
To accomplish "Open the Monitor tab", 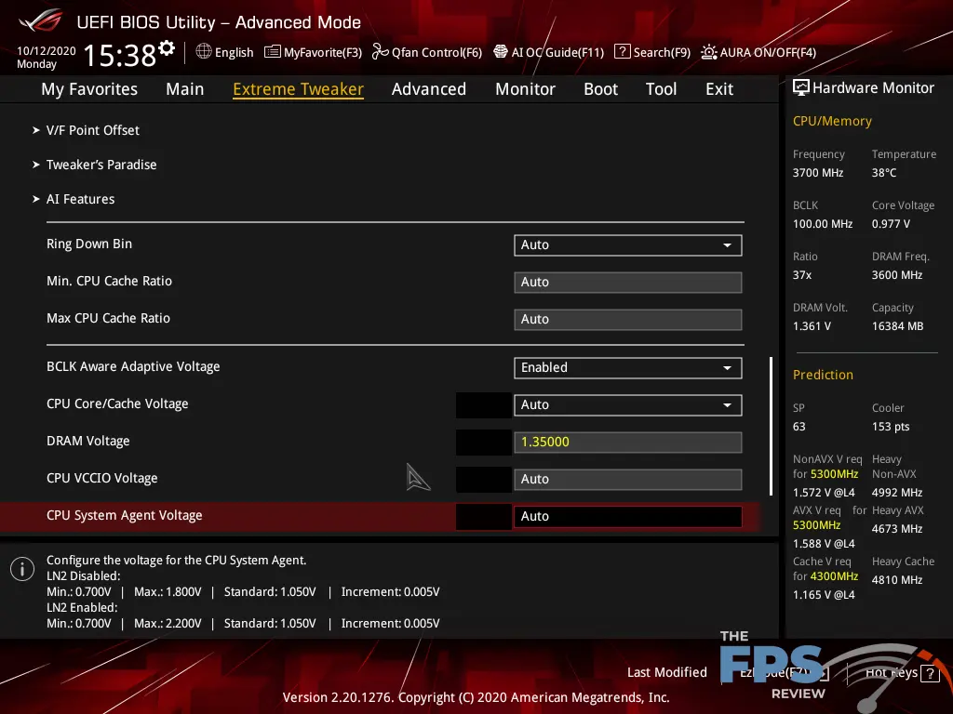I will point(525,88).
